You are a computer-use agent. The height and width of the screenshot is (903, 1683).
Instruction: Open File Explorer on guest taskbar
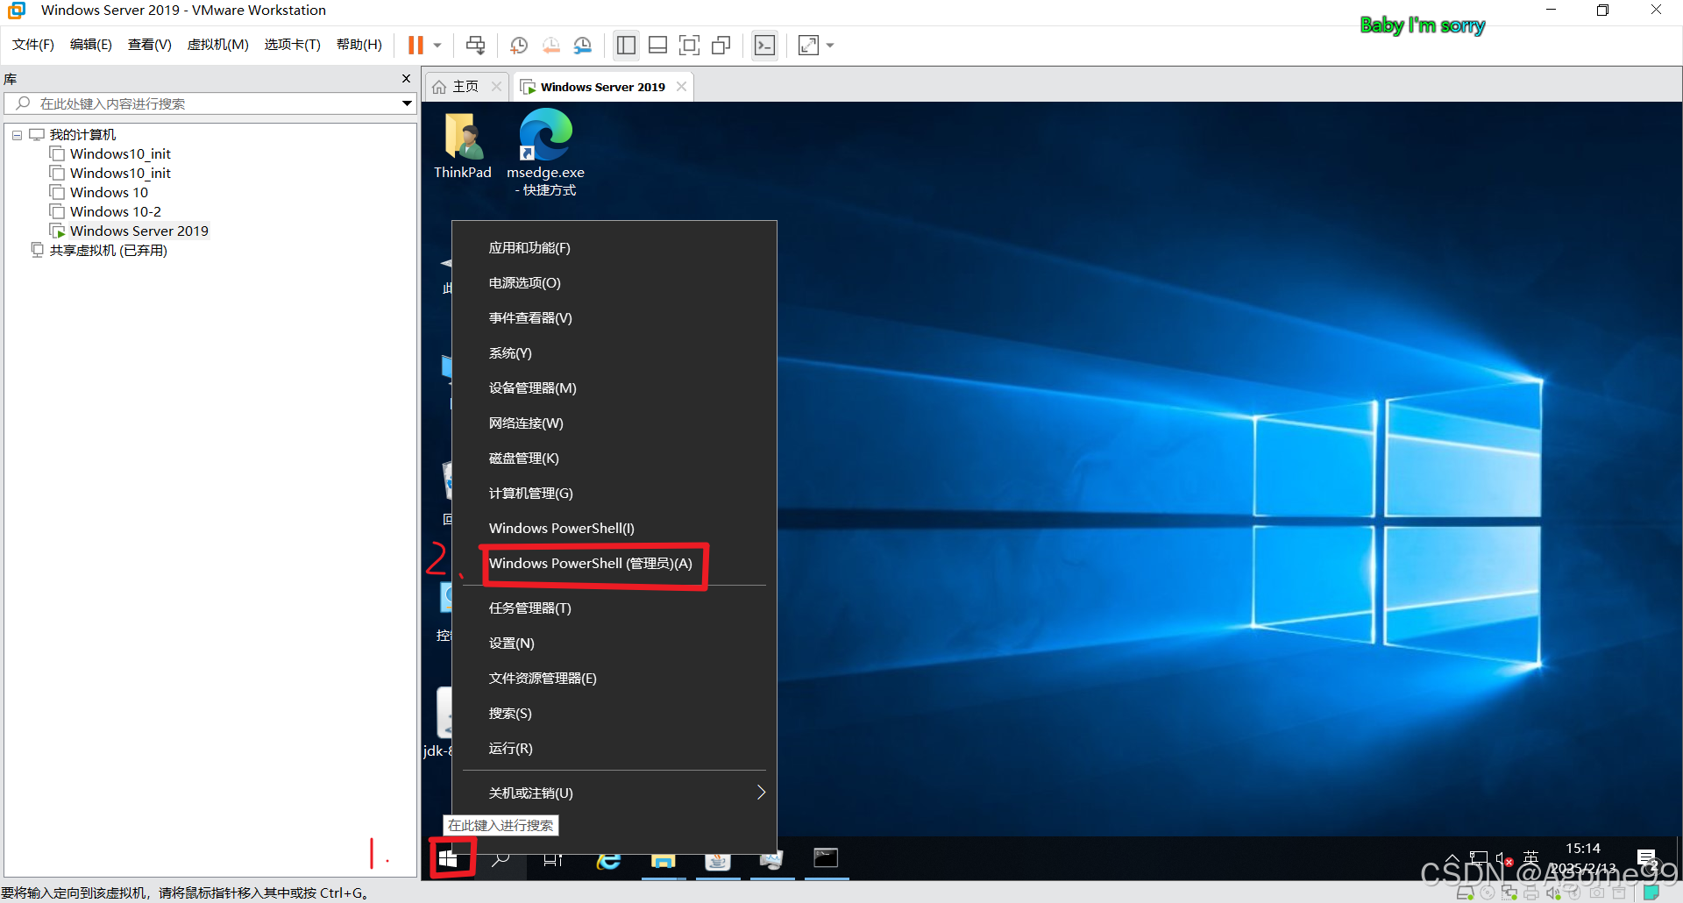pyautogui.click(x=664, y=859)
